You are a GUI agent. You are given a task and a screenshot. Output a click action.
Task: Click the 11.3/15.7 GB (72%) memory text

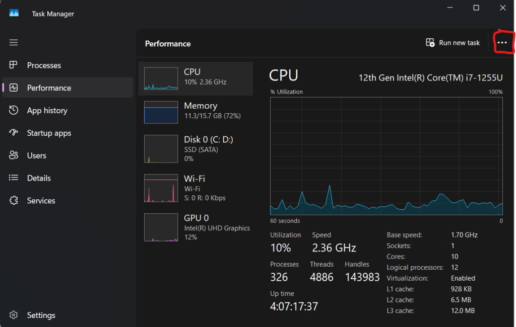[212, 116]
